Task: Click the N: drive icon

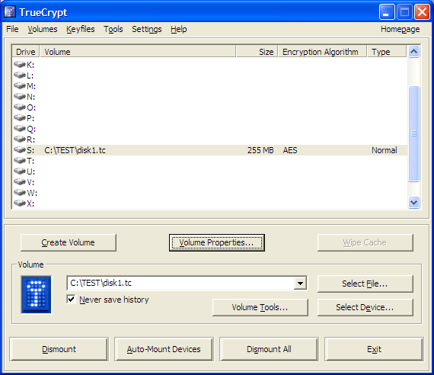Action: pos(20,97)
